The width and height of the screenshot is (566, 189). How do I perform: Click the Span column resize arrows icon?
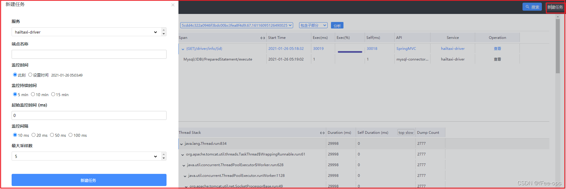tap(262, 38)
